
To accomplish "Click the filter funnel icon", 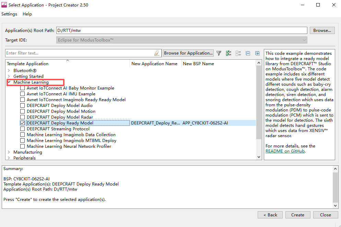I will coord(219,53).
